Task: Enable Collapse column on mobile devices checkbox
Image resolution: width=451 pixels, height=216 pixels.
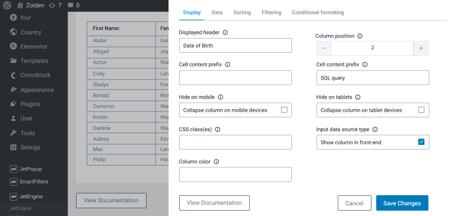Action: (284, 110)
